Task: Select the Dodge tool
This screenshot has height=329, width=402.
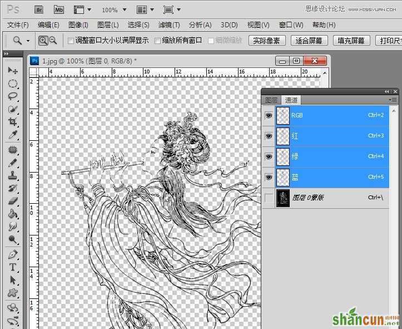Action: (x=13, y=239)
